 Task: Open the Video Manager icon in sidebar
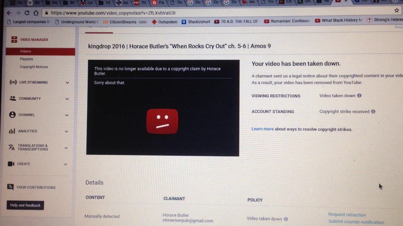click(14, 40)
